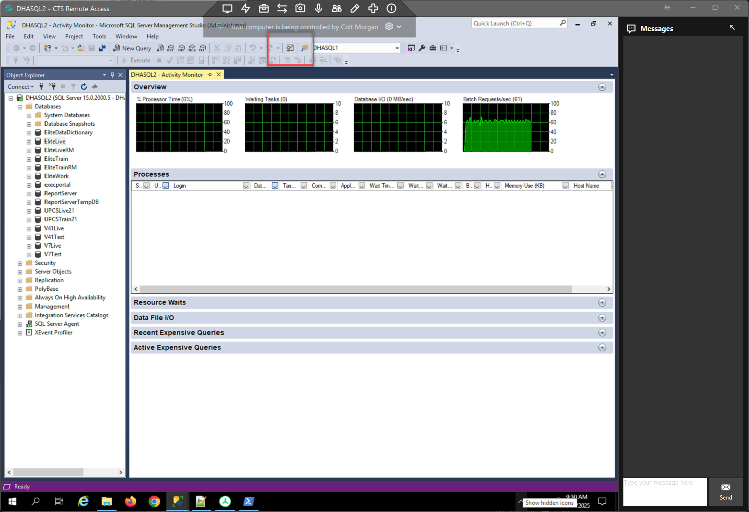Select the DHASQL2 - Activity Monitor tab

point(167,75)
